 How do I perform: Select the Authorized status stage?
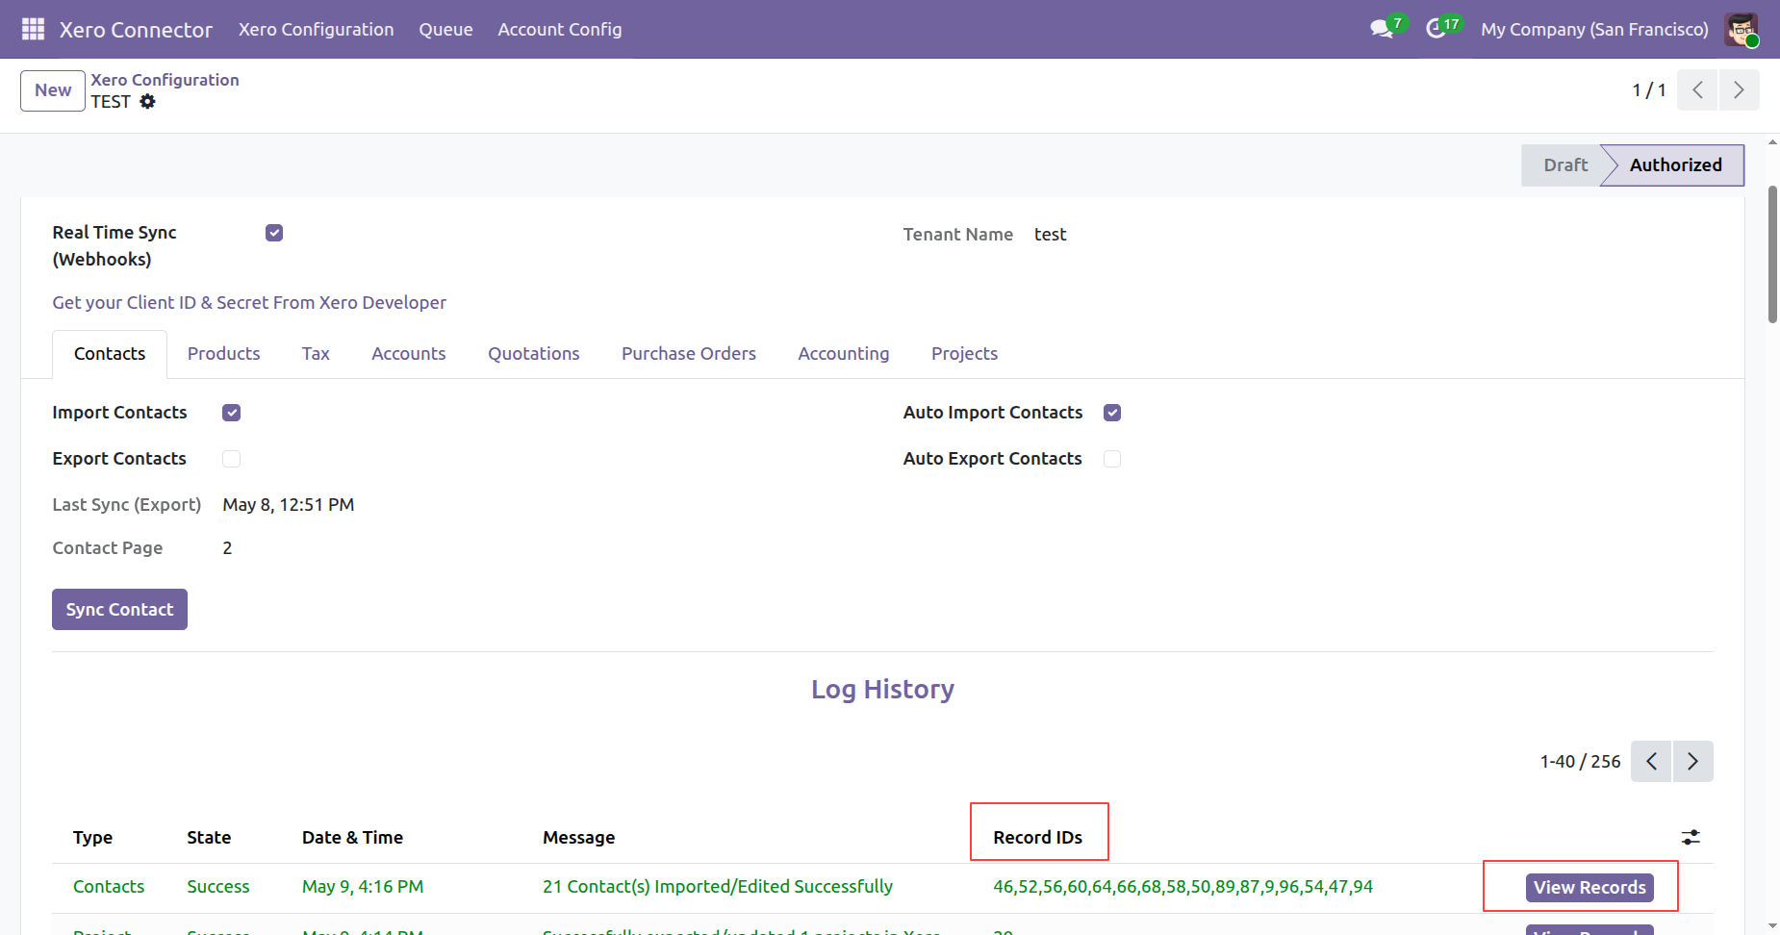(x=1675, y=165)
